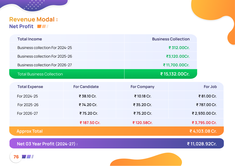Click the For Candidate column header

coord(86,87)
